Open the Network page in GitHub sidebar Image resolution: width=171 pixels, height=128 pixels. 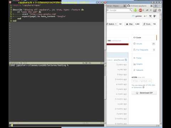point(138,70)
